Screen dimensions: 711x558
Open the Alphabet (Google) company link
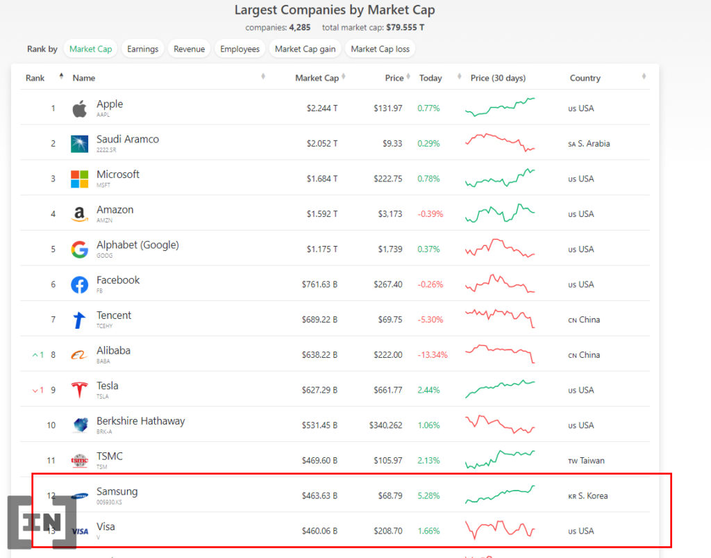pyautogui.click(x=138, y=245)
